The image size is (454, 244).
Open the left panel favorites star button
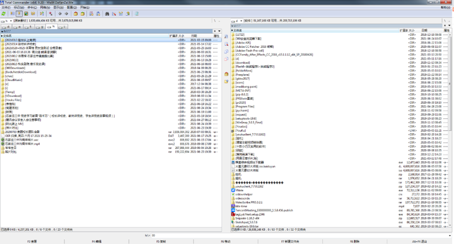pyautogui.click(x=215, y=31)
